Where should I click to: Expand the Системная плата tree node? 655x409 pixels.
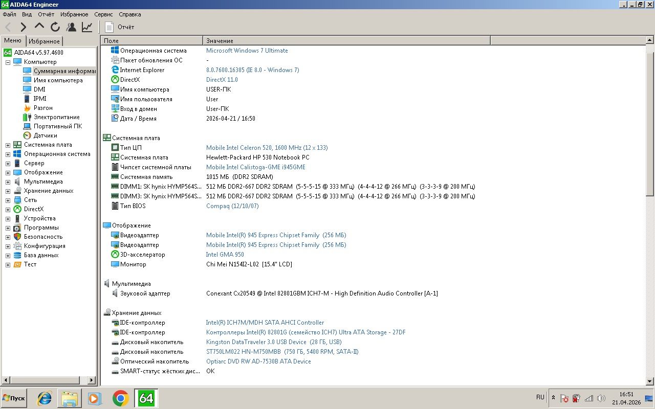click(x=8, y=145)
